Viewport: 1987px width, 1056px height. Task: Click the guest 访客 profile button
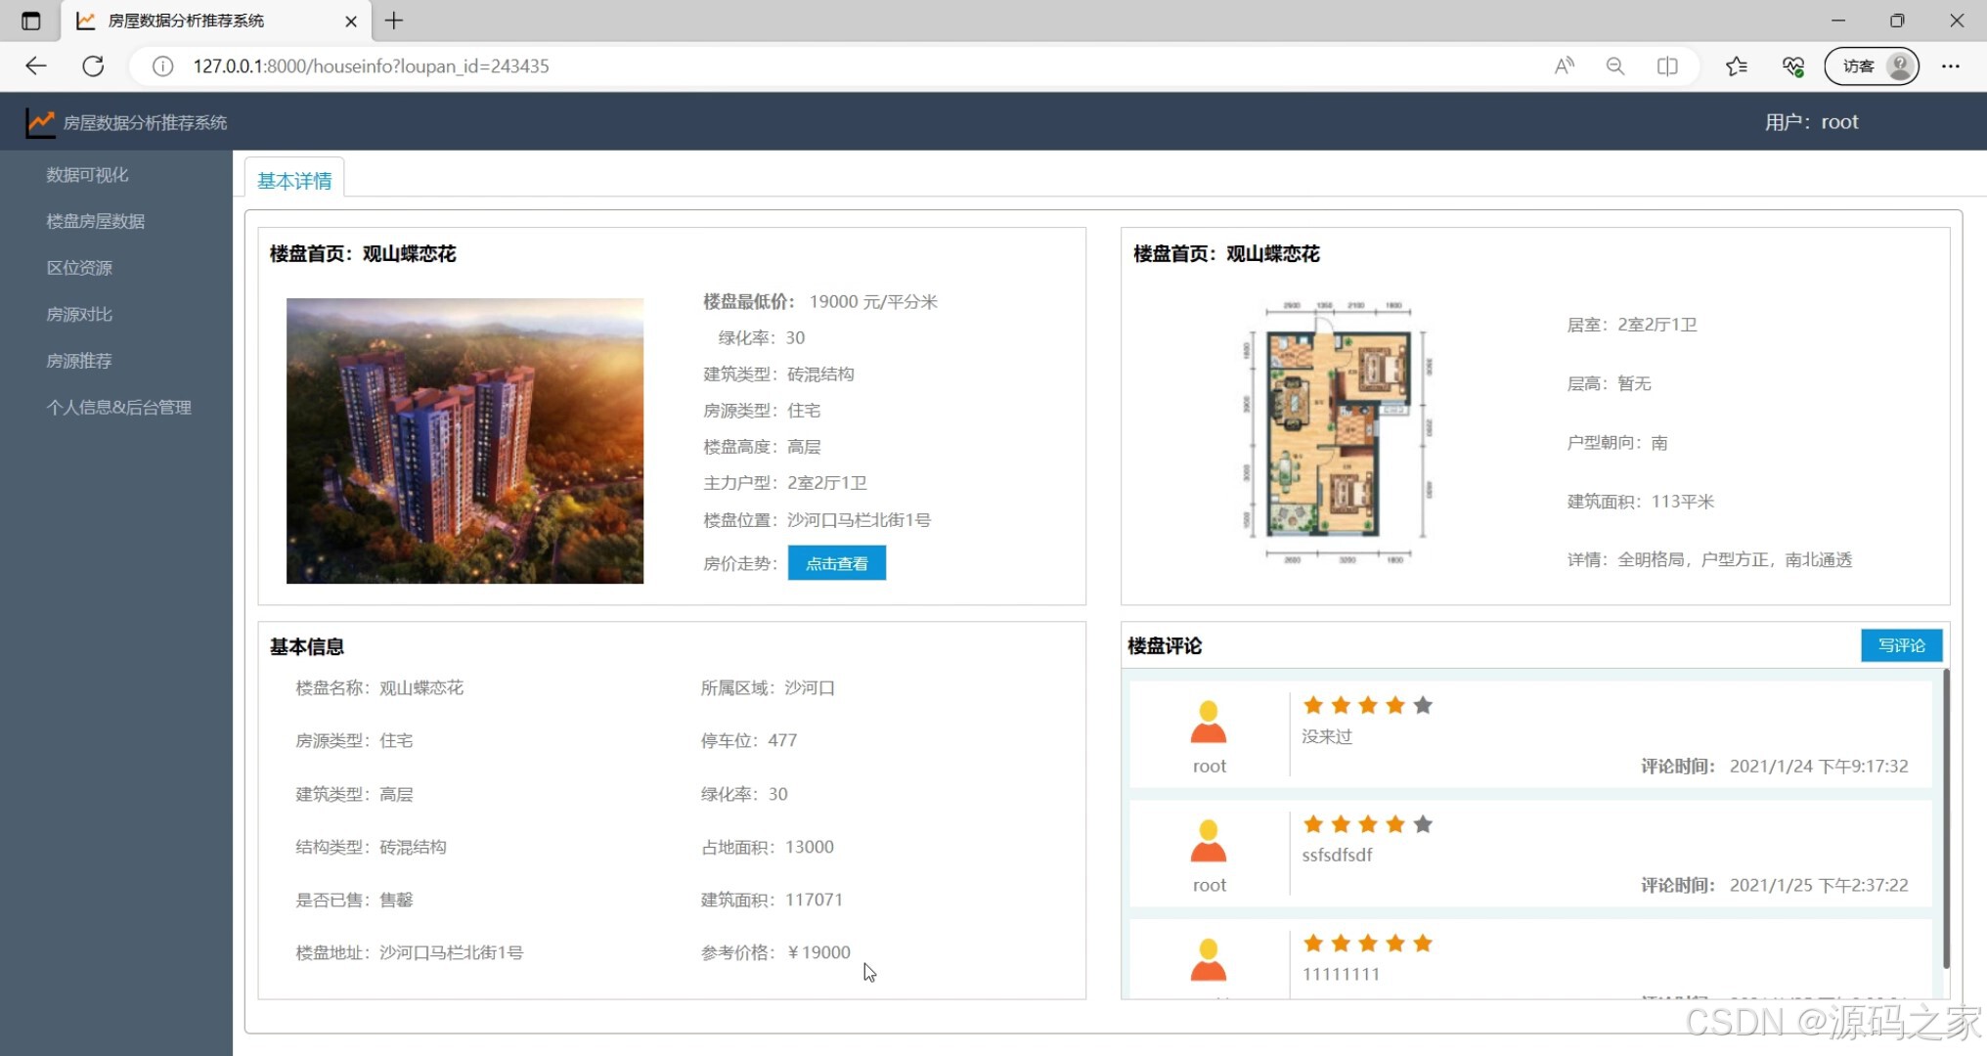click(x=1871, y=66)
